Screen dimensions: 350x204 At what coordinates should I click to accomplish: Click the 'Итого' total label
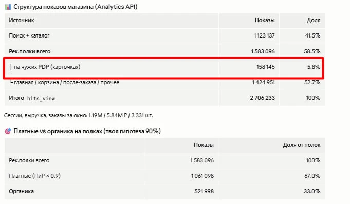coord(16,98)
